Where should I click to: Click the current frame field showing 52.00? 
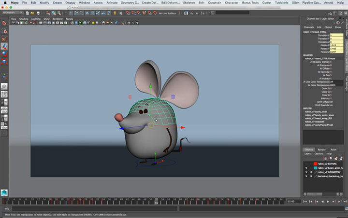(x=294, y=202)
